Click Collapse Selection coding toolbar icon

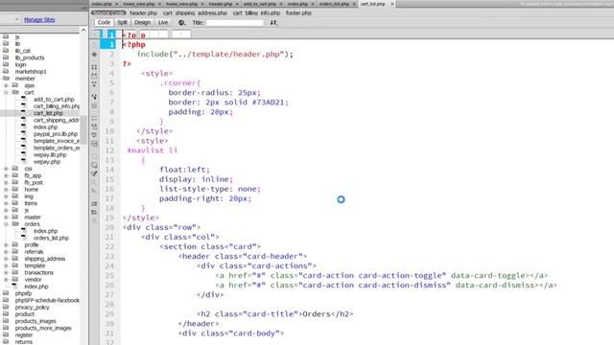(x=94, y=76)
